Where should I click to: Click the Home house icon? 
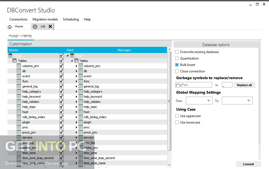(10, 27)
